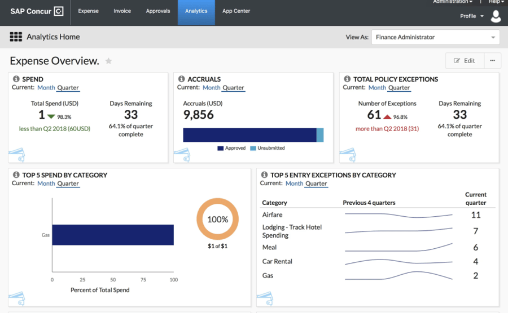
Task: Open the Invoice tab
Action: pos(122,11)
